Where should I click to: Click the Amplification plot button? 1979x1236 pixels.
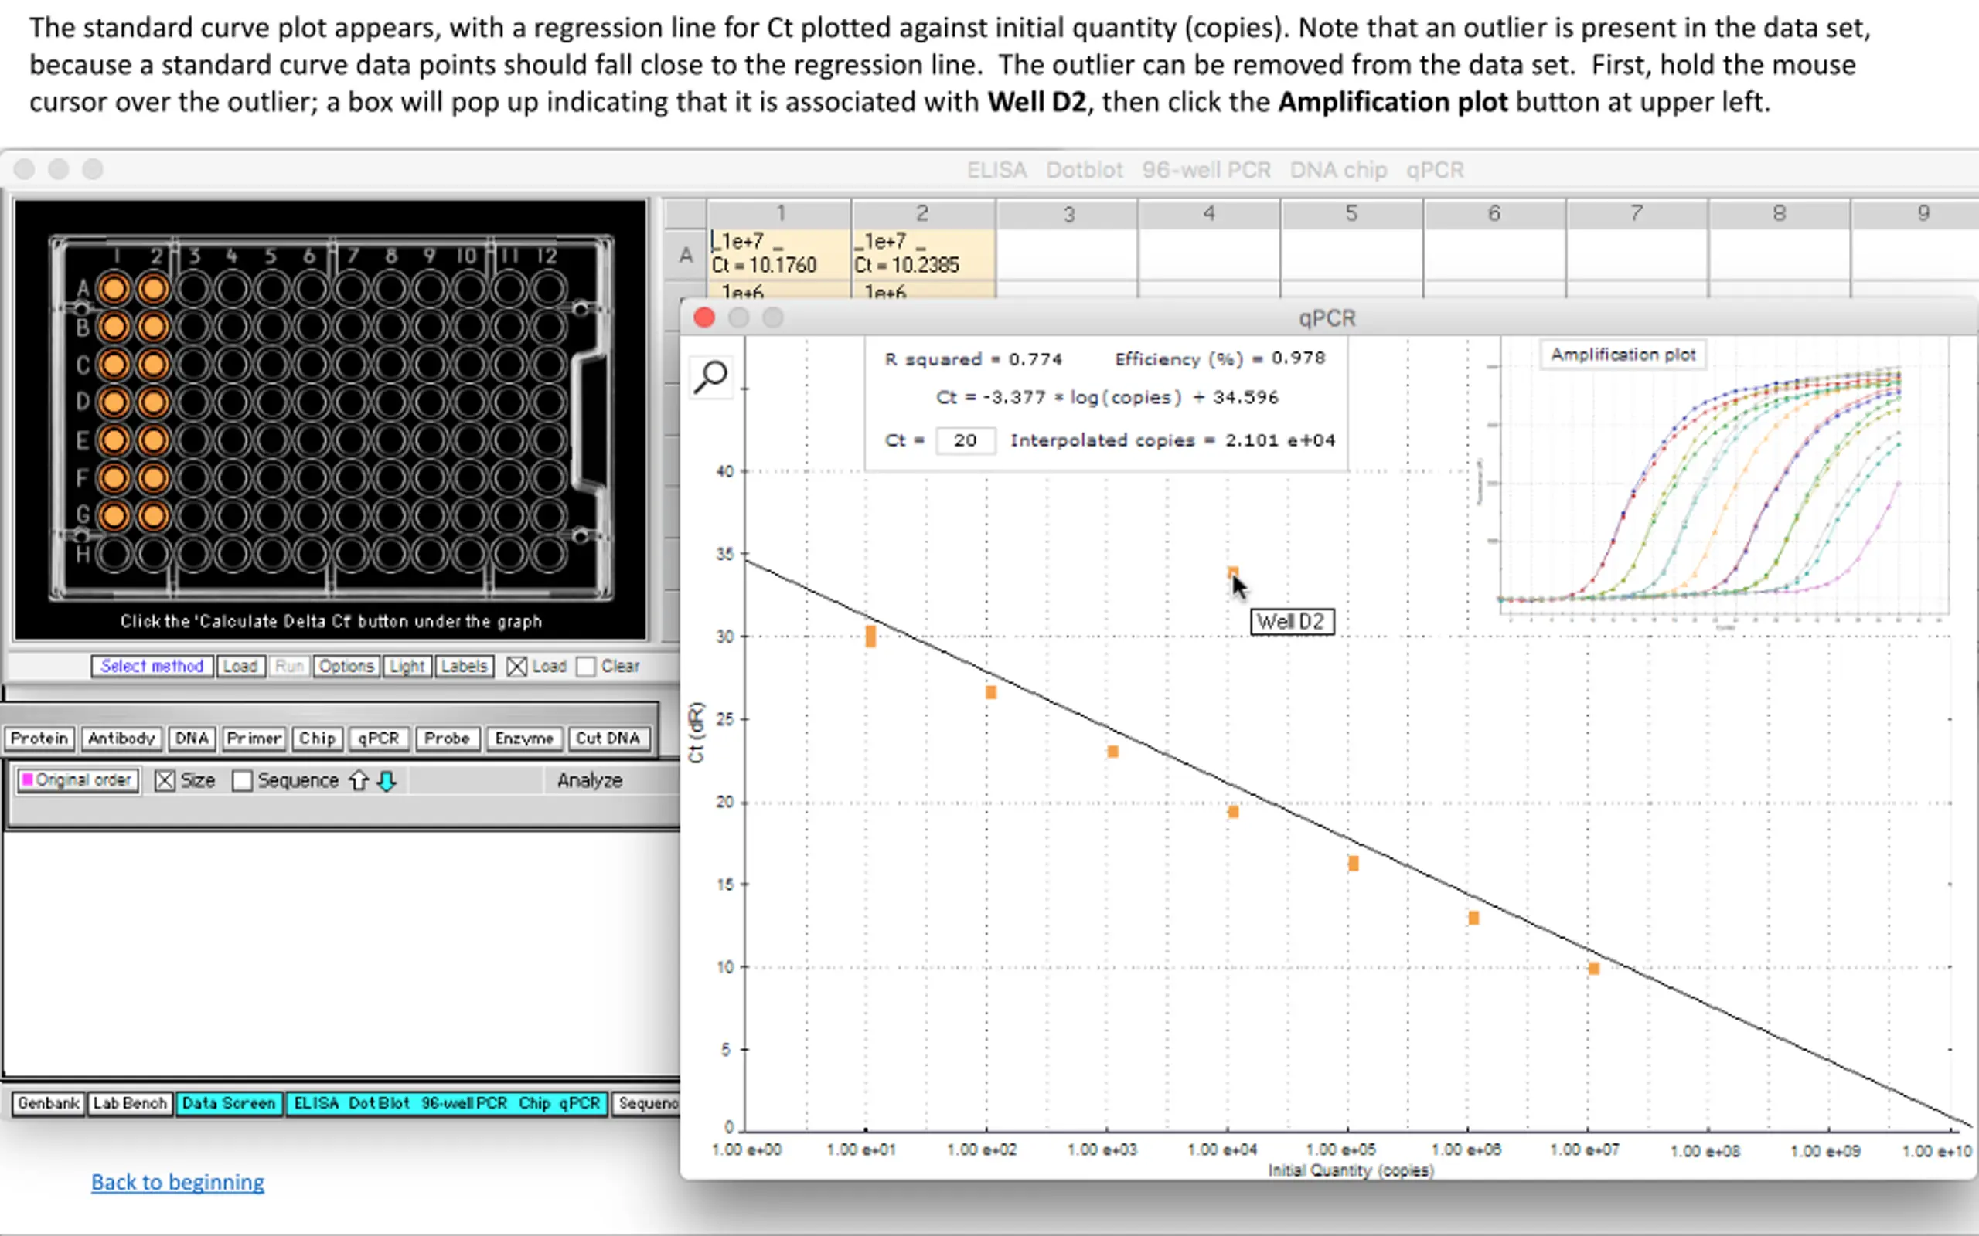[1623, 355]
